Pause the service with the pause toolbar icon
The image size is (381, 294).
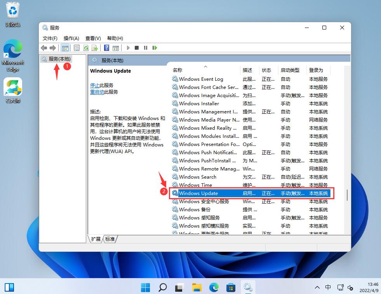146,47
